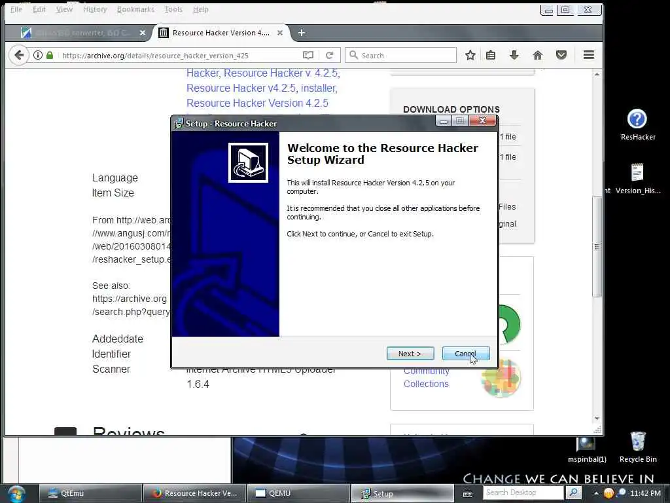Switch to Resource Hacker Ve... Firefox taskbar item
The height and width of the screenshot is (503, 670).
coord(195,493)
